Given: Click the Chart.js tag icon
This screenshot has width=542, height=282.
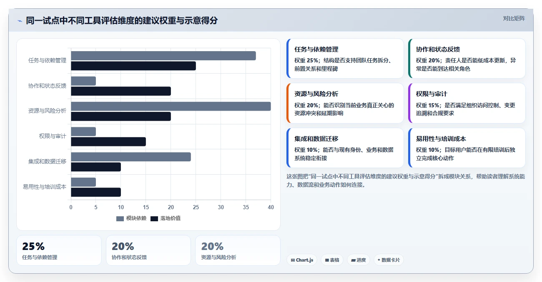Looking at the screenshot, I should pos(293,260).
